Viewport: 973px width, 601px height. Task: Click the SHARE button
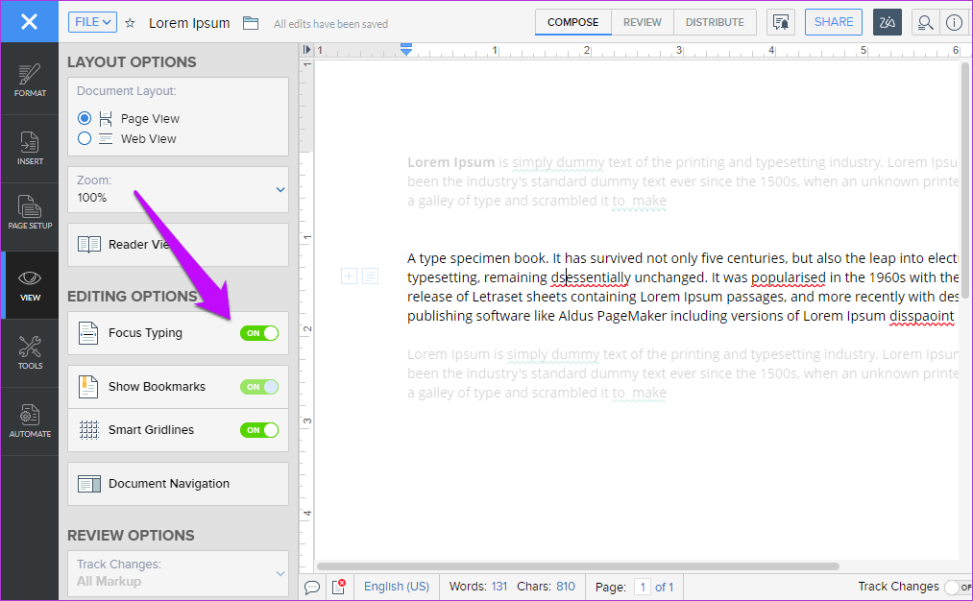pos(834,22)
